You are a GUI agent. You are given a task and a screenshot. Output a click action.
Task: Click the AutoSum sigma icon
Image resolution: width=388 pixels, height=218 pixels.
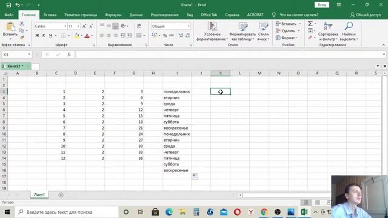click(310, 24)
